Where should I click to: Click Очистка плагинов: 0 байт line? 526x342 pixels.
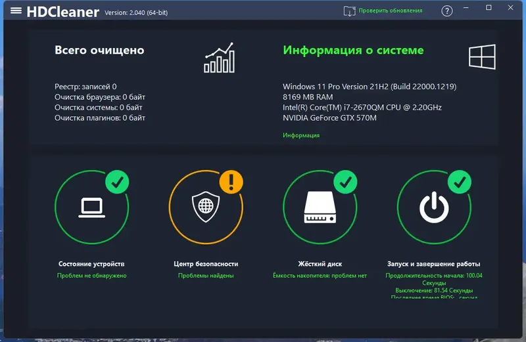pos(100,118)
